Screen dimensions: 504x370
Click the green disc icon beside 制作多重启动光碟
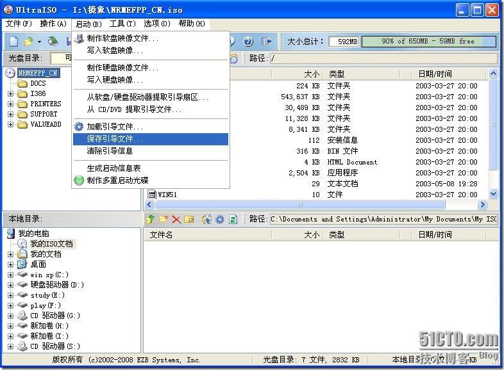pos(79,181)
